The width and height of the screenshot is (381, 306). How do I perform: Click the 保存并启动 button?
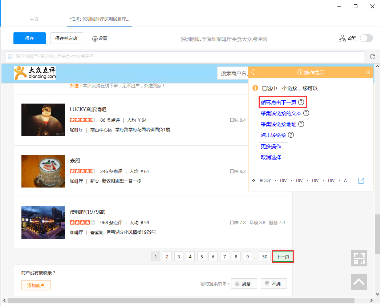(x=66, y=39)
